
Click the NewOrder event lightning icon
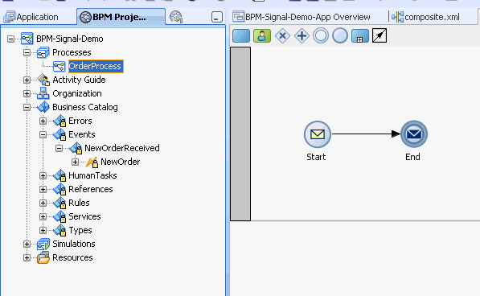coord(92,162)
